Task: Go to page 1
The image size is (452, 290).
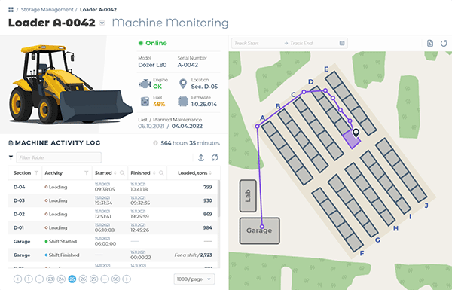Action: point(29,279)
